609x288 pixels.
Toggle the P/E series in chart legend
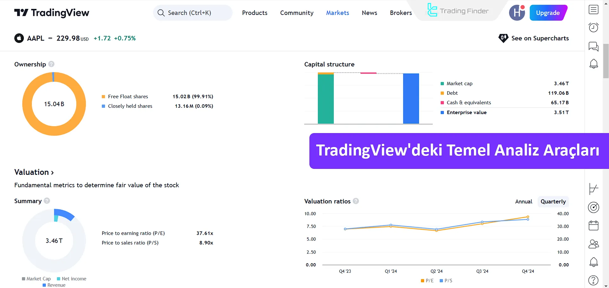coord(427,280)
